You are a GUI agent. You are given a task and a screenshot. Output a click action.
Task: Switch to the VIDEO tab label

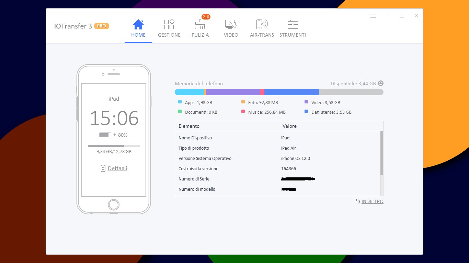(x=231, y=35)
